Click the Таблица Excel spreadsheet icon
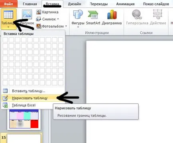Viewport: 173px width, 143px height. [5, 105]
